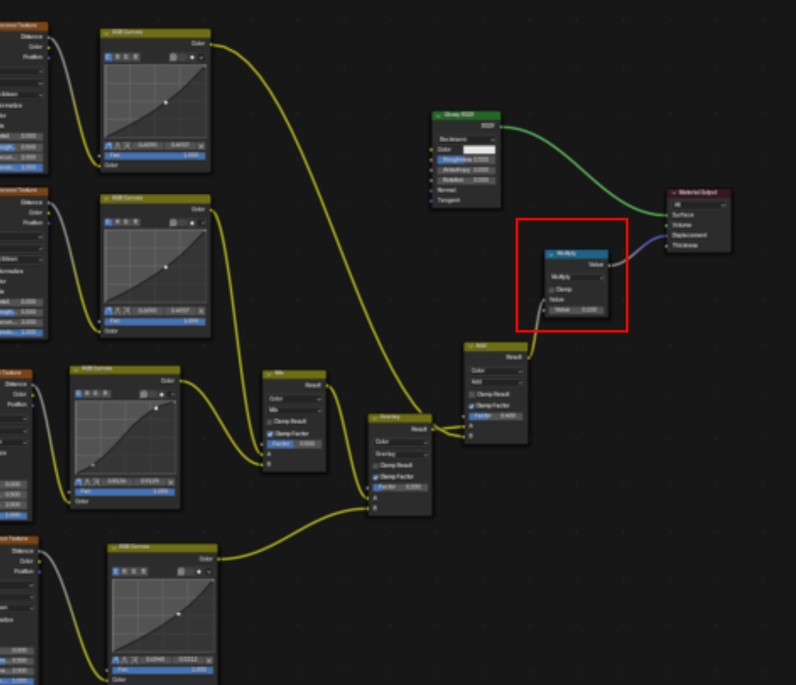Click zoom in on third RGB Curves node
Image resolution: width=796 pixels, height=685 pixels.
143,394
